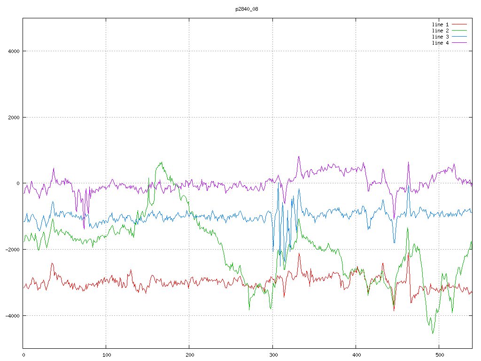Click the y-axis label -4000

(x=12, y=316)
